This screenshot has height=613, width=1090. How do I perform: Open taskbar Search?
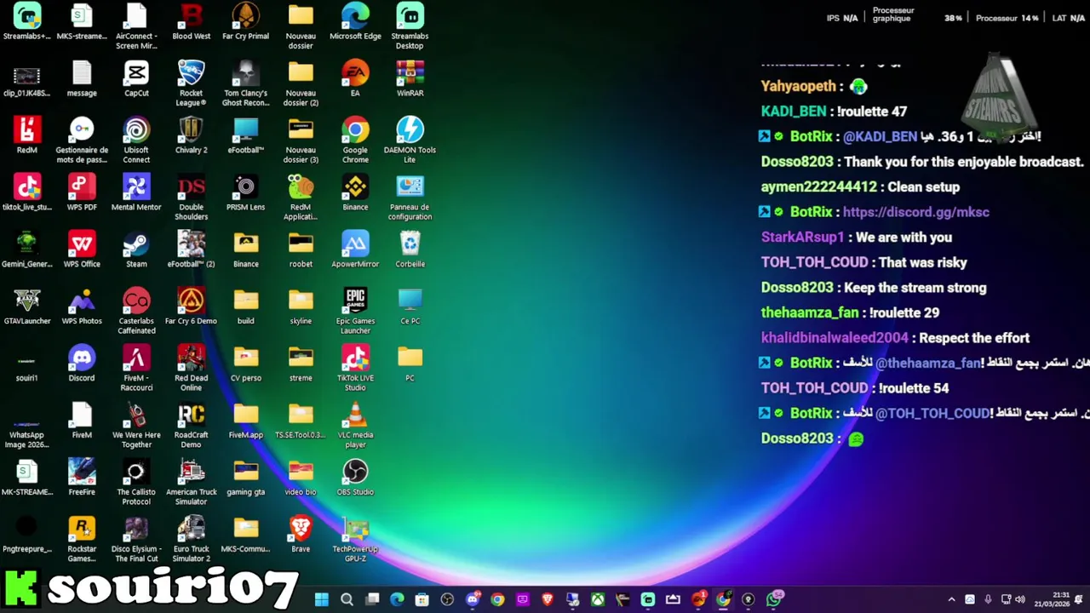(347, 599)
